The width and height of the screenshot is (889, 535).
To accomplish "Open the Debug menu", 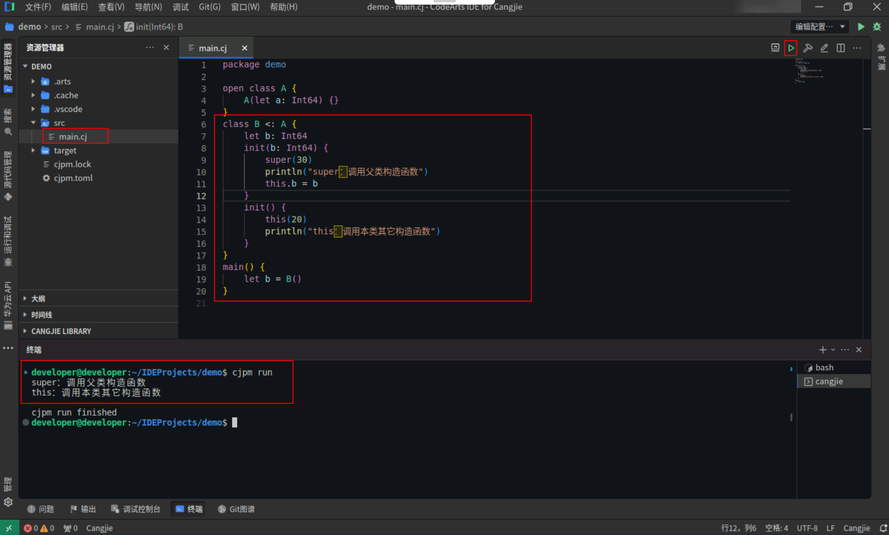I will [181, 7].
